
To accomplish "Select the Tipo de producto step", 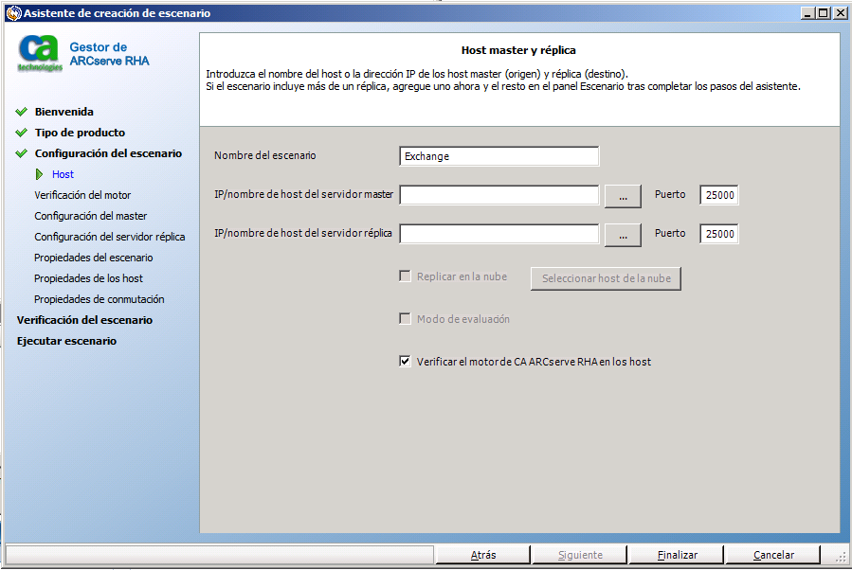I will [80, 133].
